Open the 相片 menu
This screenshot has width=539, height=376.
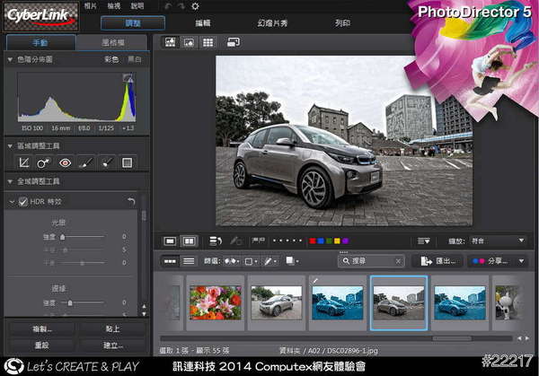[x=91, y=6]
